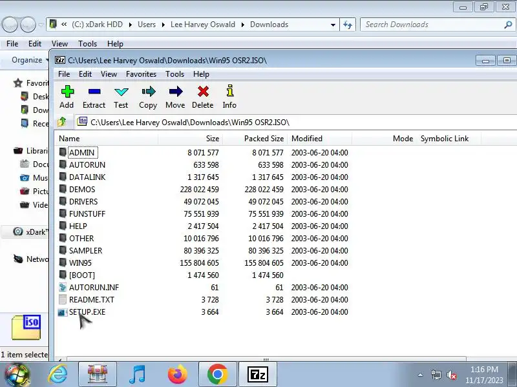
Task: Sort the list by Size column
Action: tap(190, 139)
